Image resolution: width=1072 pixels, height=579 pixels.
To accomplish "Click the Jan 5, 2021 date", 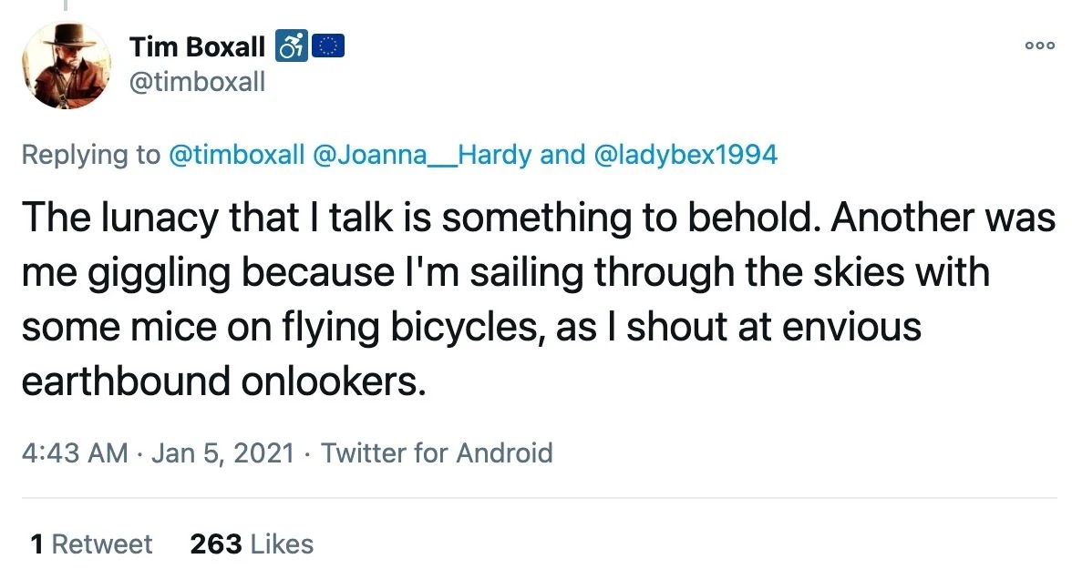I will click(x=222, y=452).
